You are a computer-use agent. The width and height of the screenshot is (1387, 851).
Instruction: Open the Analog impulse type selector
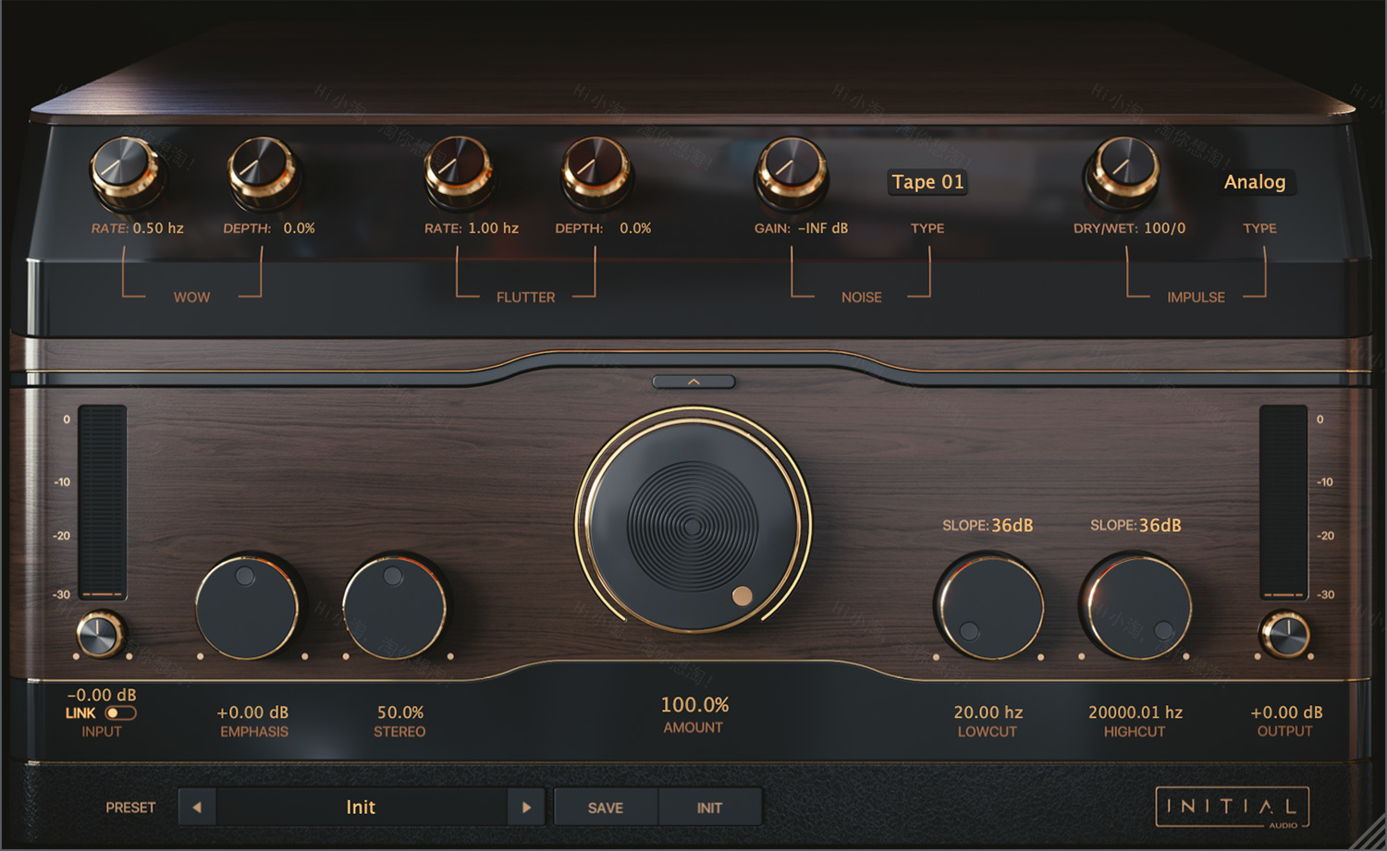tap(1256, 181)
